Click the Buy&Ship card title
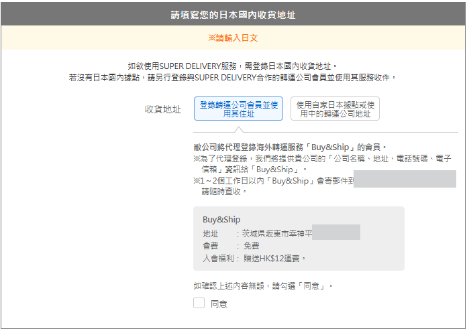The height and width of the screenshot is (331, 467). click(x=221, y=219)
